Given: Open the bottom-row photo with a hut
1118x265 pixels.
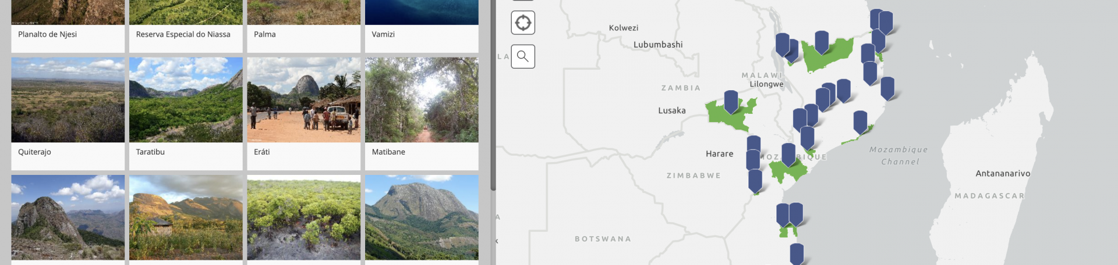Looking at the screenshot, I should point(186,217).
